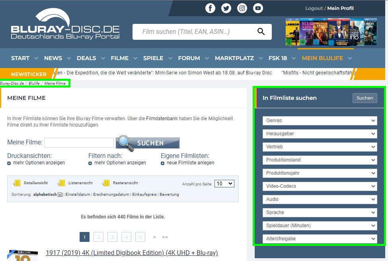Switch to Rasteransicht view icon
The image size is (388, 261).
point(106,183)
